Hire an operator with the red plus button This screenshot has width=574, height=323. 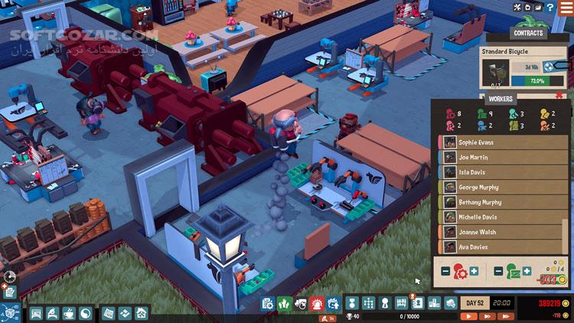(x=474, y=272)
